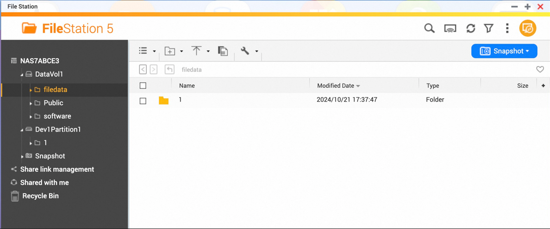Sort by the Size column header

pos(523,86)
